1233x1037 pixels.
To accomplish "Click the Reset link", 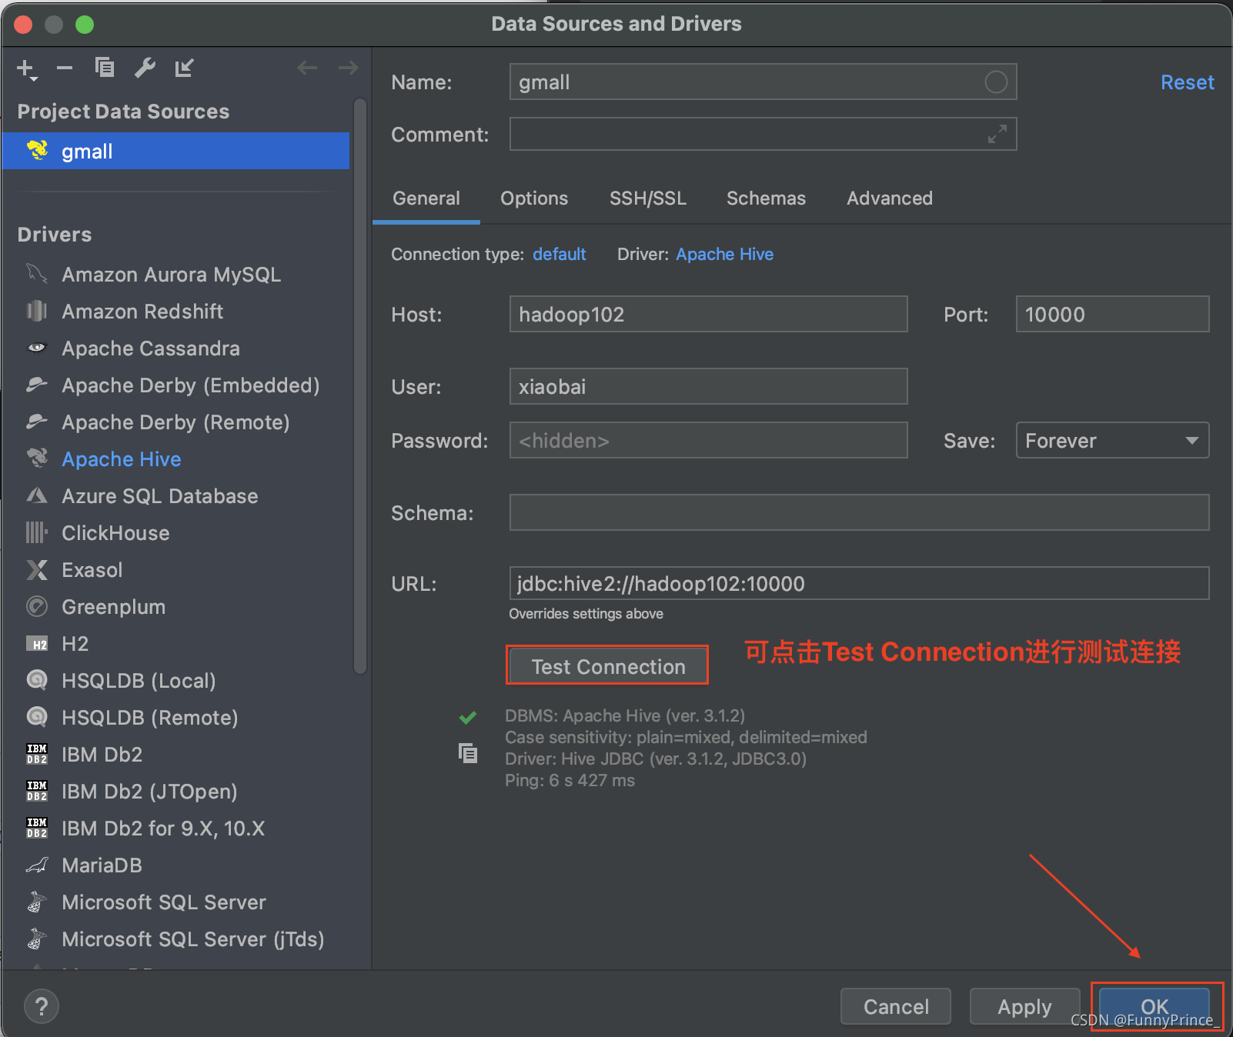I will (x=1187, y=82).
